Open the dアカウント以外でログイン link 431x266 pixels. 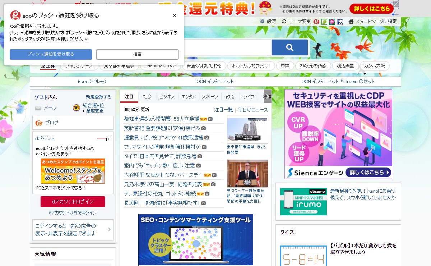[x=73, y=212]
